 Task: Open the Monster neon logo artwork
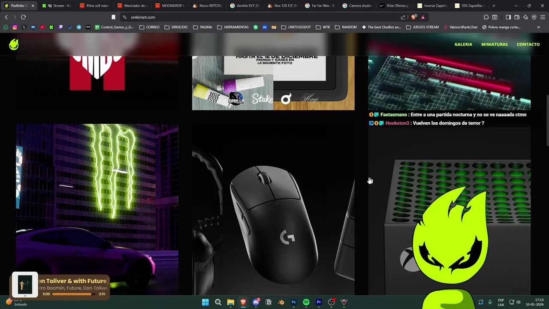pos(97,209)
